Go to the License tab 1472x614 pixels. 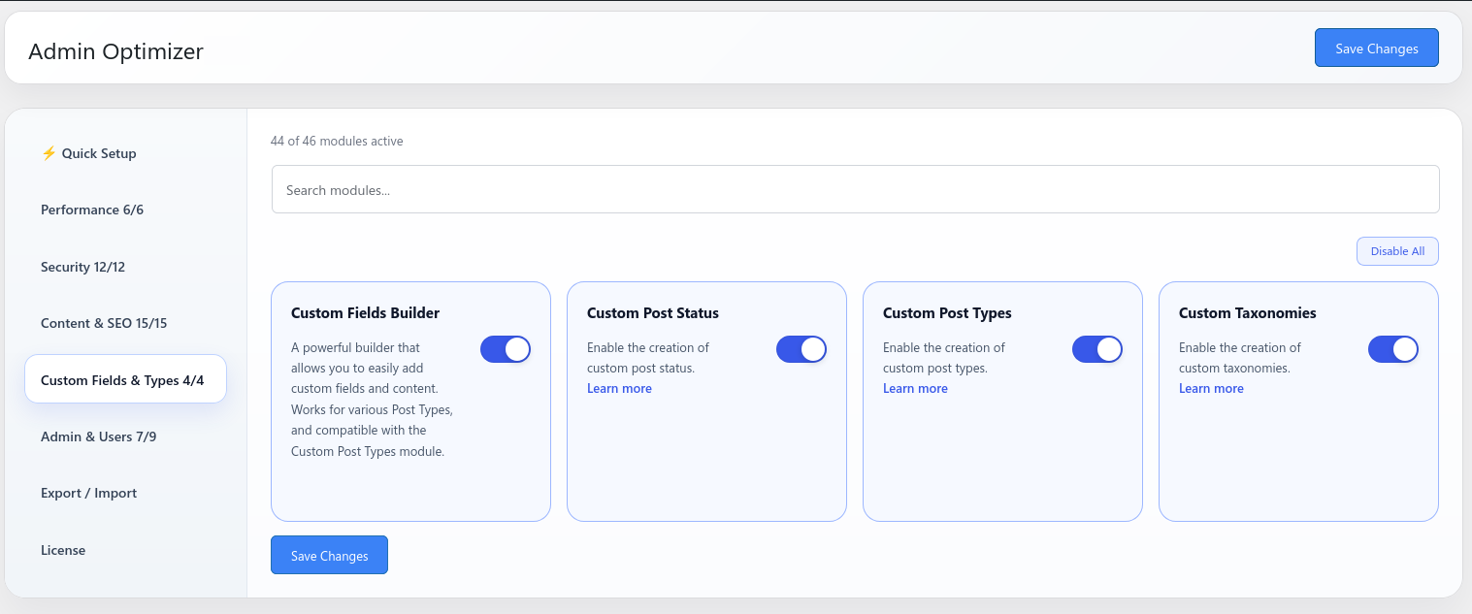click(125, 550)
